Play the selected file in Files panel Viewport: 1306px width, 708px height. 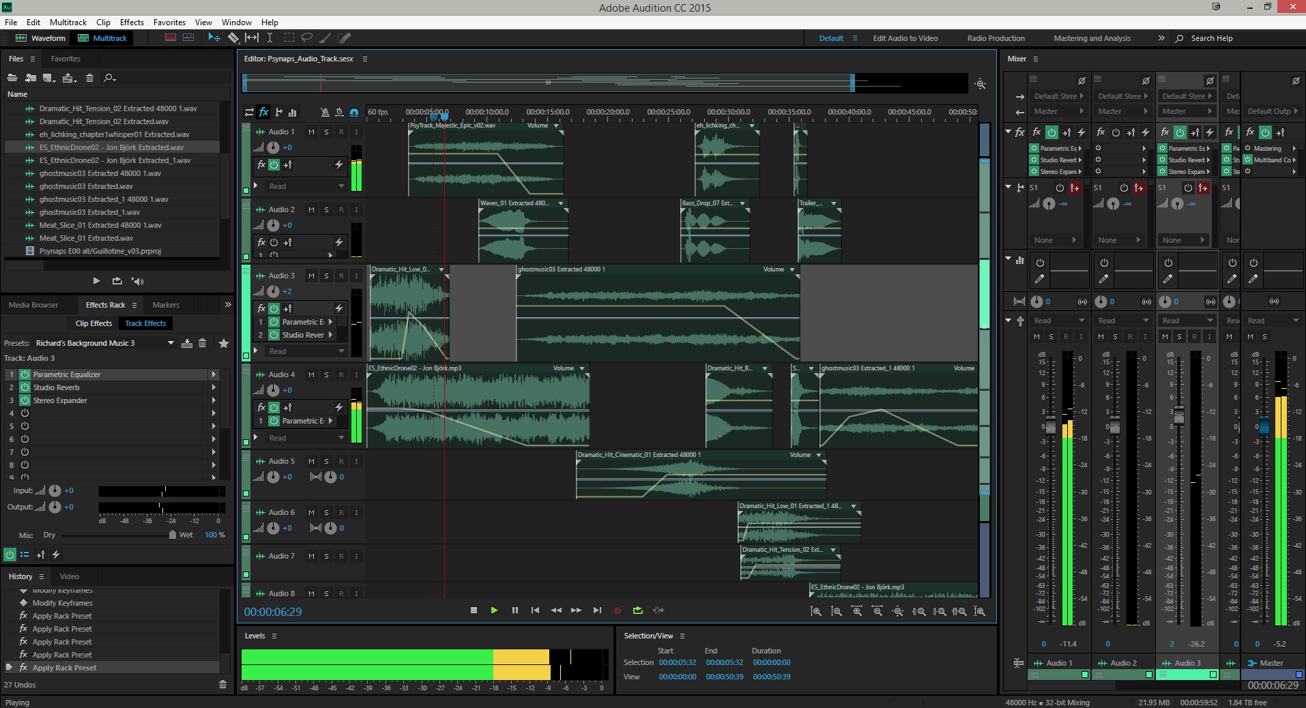click(96, 281)
